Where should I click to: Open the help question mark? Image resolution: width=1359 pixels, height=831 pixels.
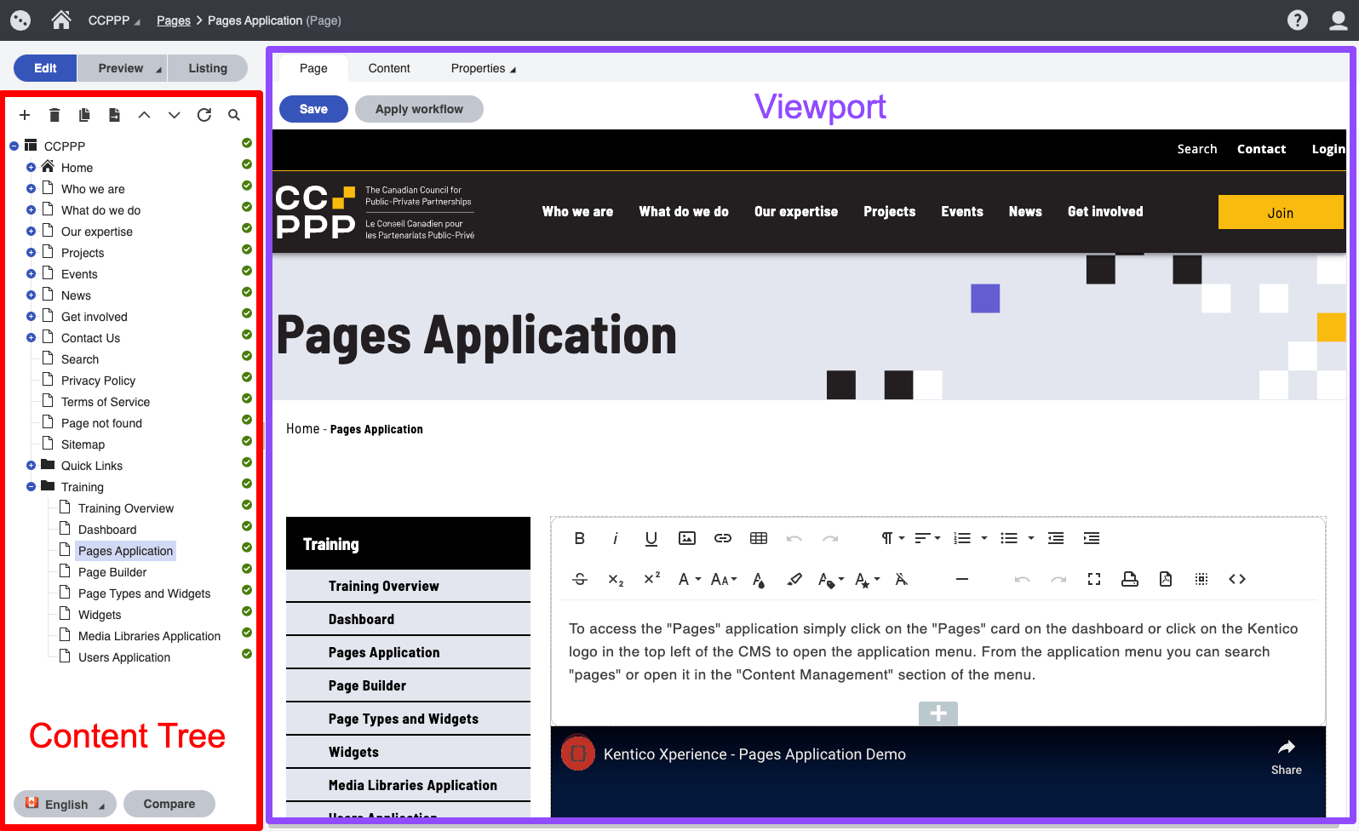[1298, 20]
